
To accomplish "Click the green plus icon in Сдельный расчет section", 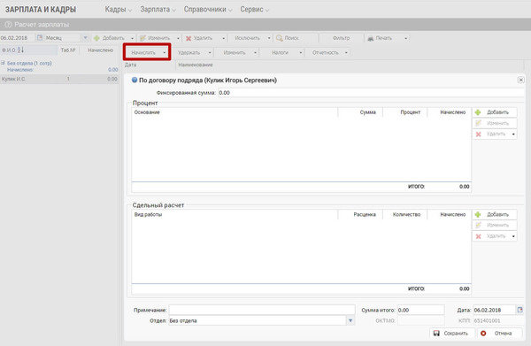I will click(478, 214).
